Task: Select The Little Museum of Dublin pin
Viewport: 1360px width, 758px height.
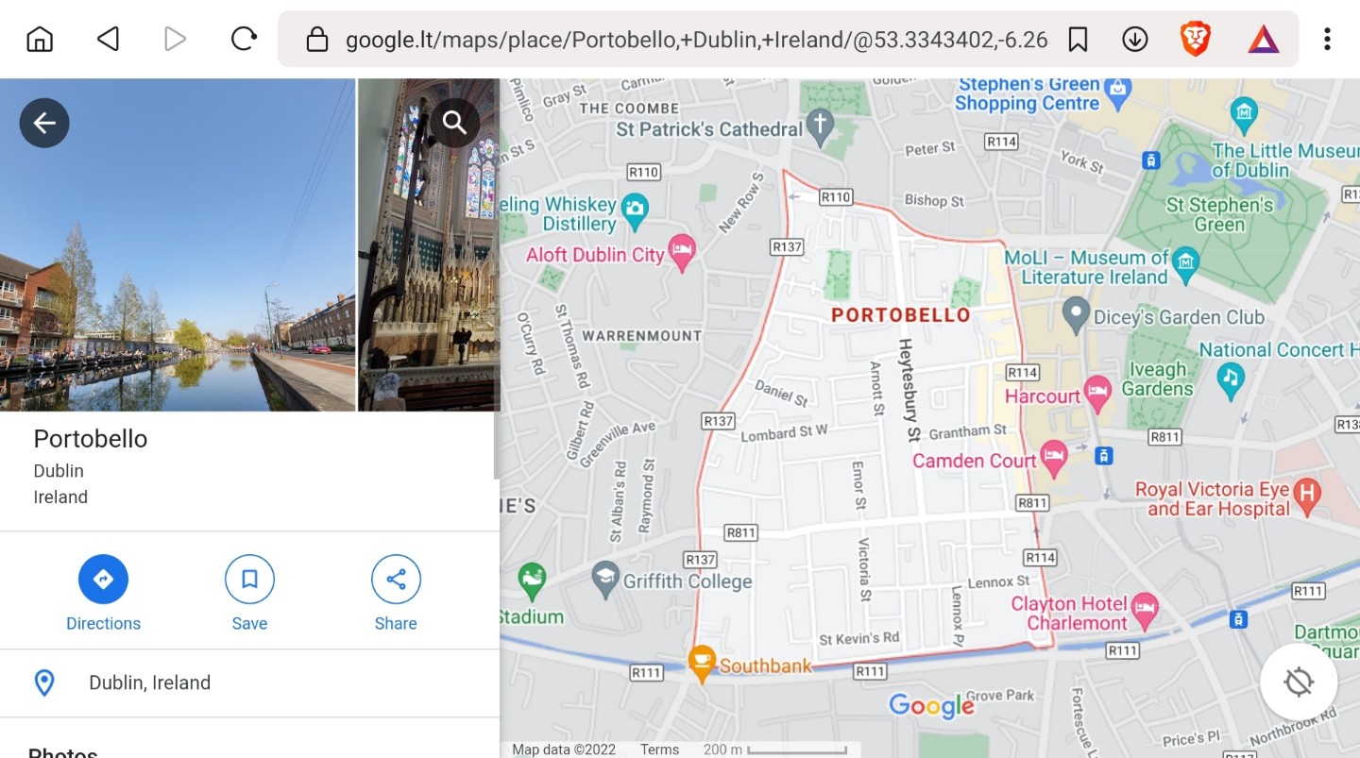Action: click(x=1245, y=114)
